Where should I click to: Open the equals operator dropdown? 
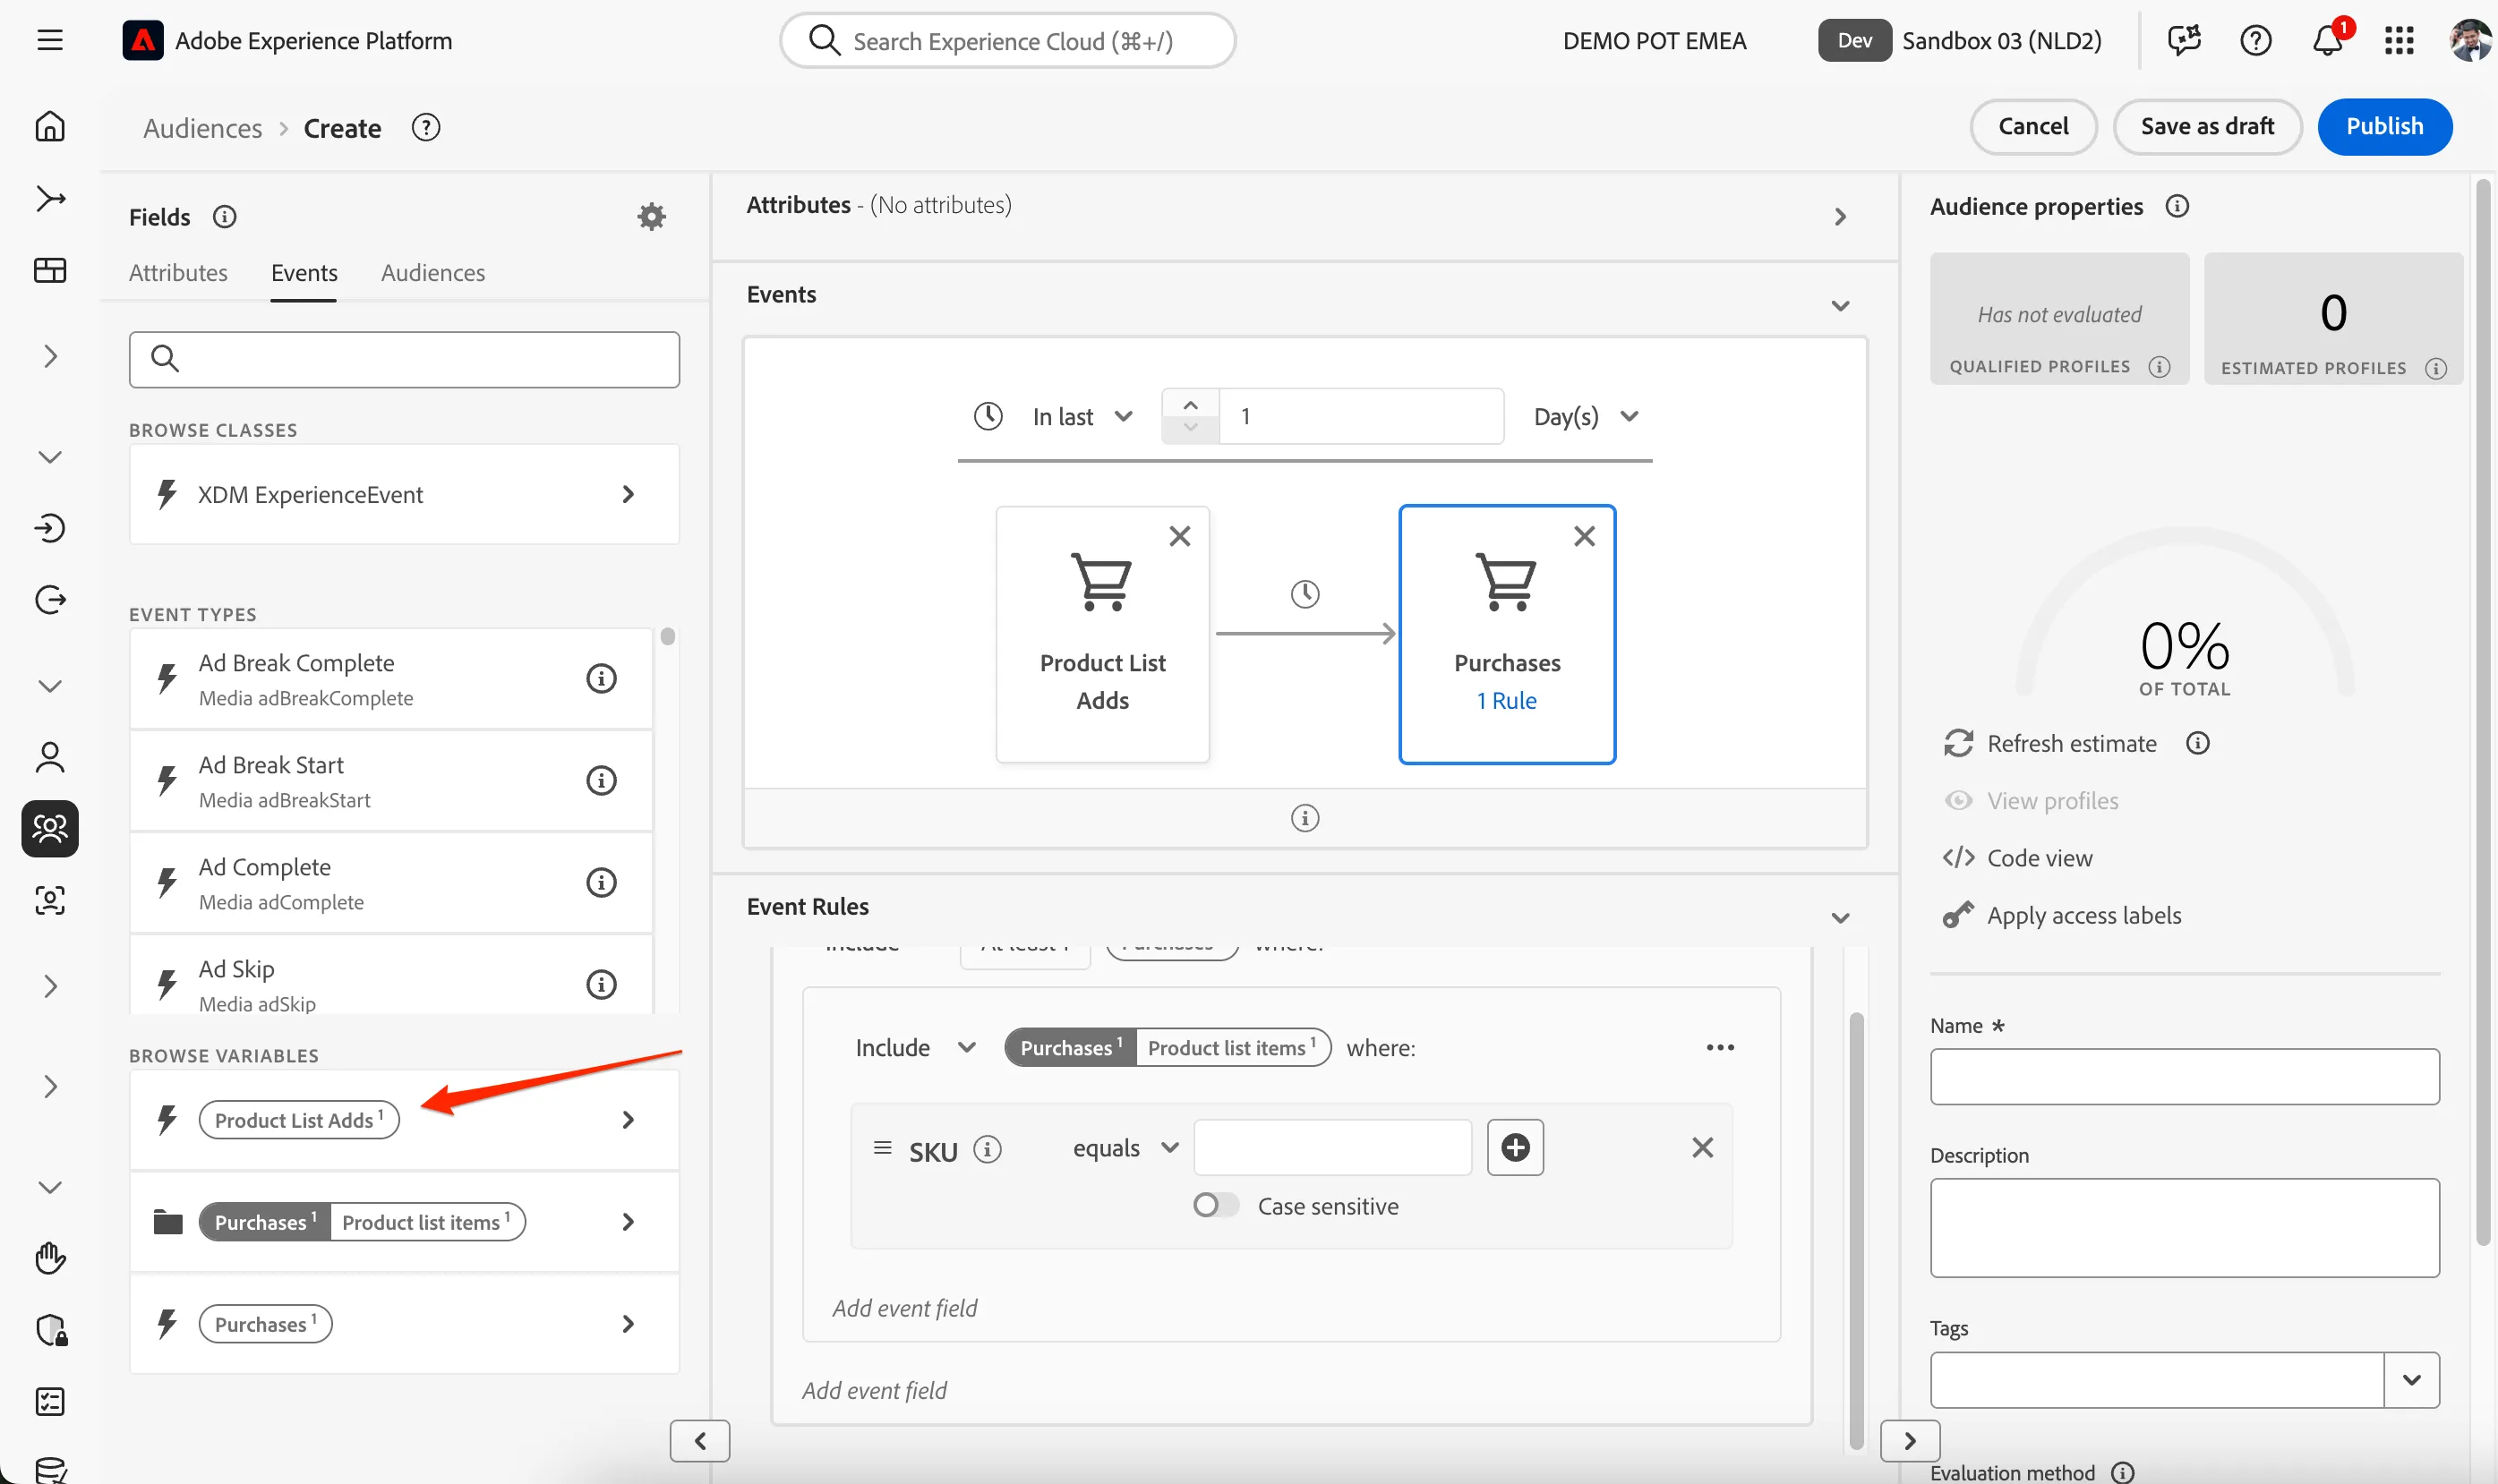point(1126,1148)
